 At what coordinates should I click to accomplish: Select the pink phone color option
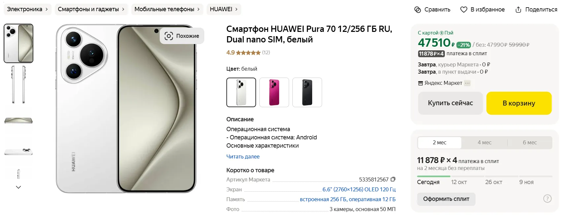[274, 92]
